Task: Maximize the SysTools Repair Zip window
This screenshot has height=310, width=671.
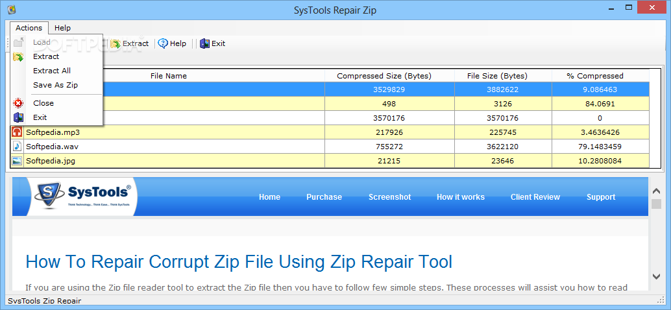Action: pos(628,7)
